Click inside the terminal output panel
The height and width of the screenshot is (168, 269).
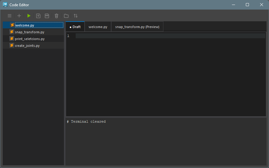pyautogui.click(x=166, y=142)
